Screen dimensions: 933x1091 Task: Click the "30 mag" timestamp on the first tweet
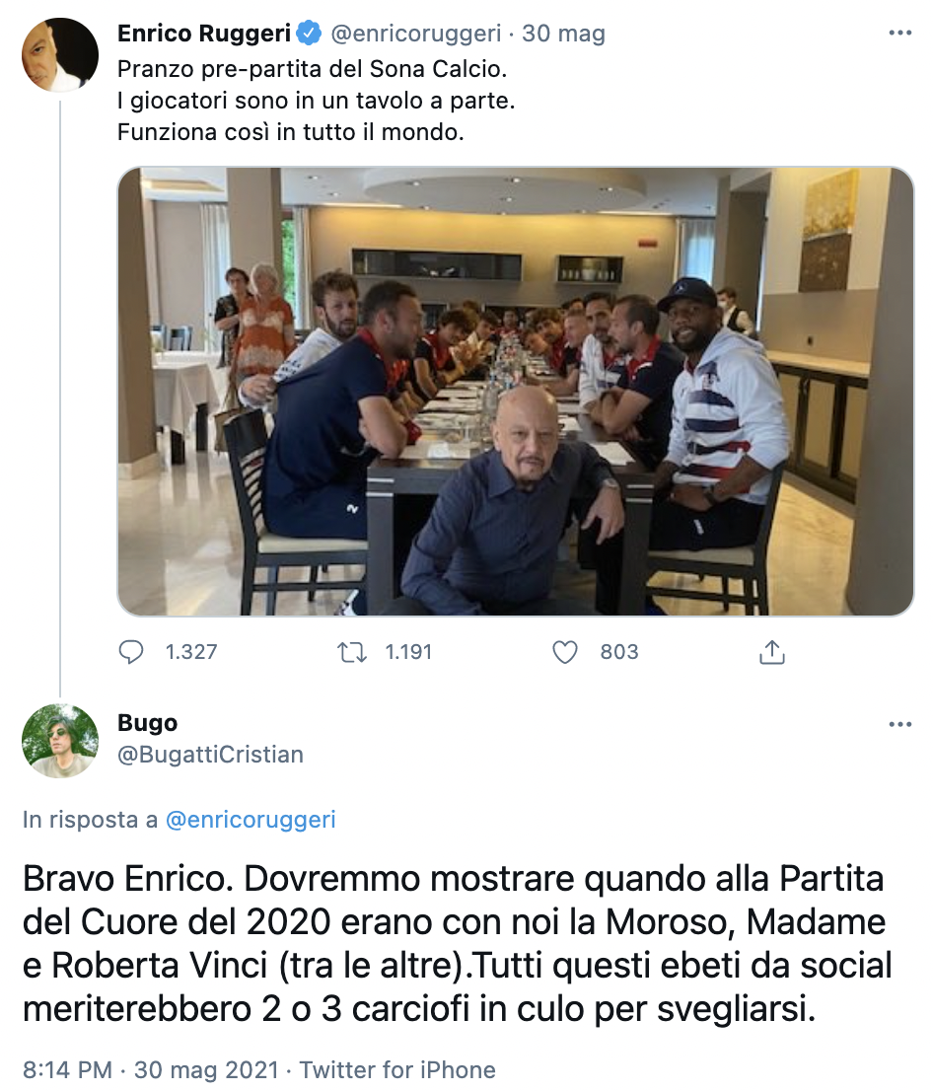click(x=563, y=34)
